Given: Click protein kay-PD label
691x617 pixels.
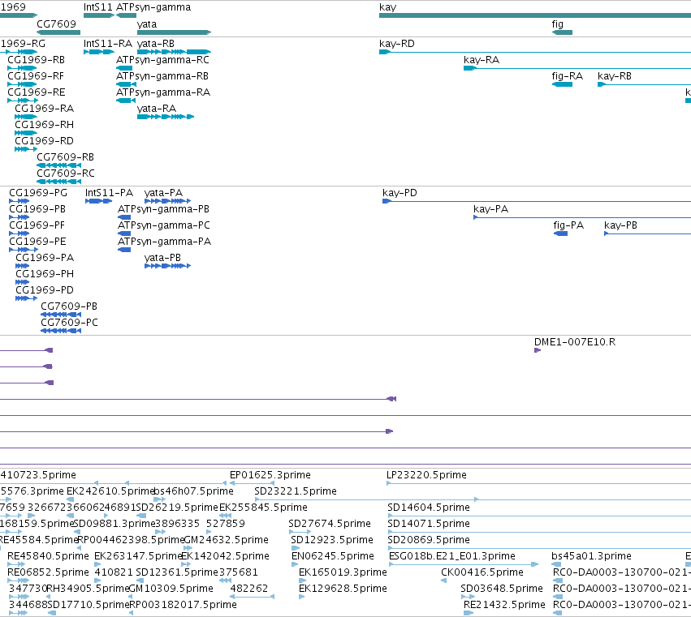Looking at the screenshot, I should 399,193.
